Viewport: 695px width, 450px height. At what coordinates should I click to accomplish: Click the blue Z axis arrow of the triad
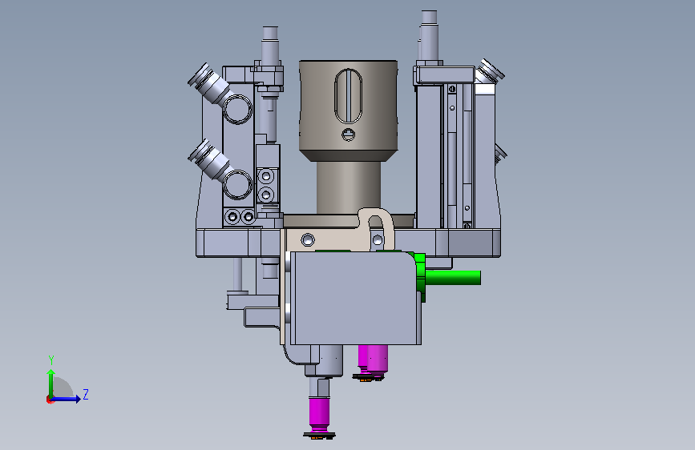67,399
